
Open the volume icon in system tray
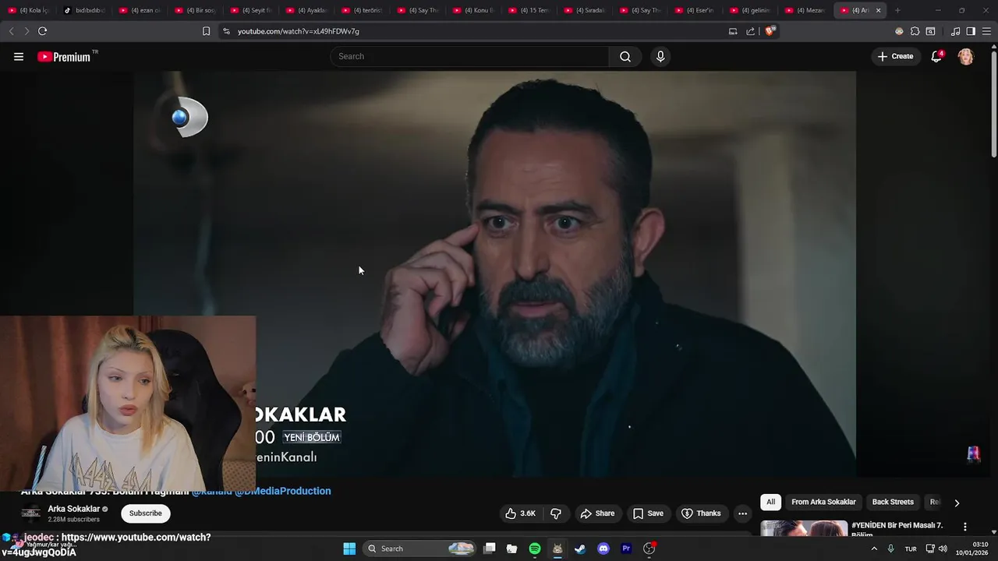[943, 549]
